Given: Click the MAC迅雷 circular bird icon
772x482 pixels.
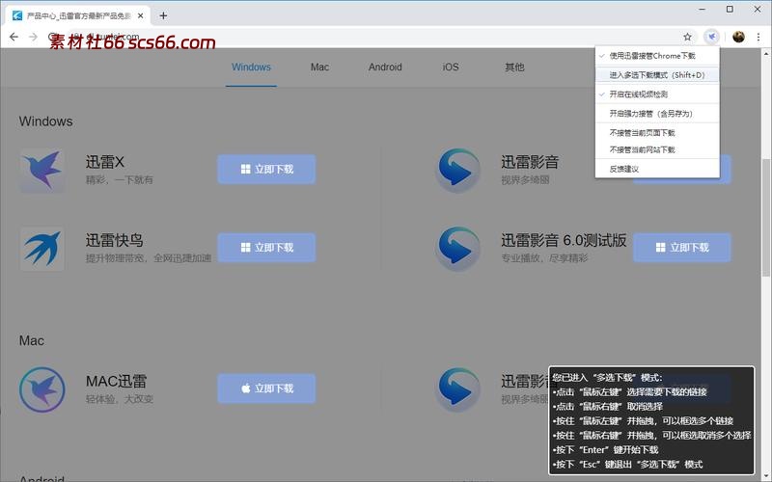Looking at the screenshot, I should coord(42,389).
